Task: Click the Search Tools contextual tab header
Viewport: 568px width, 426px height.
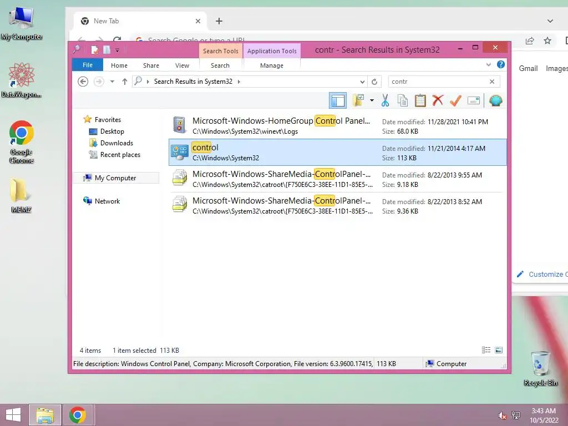Action: [x=221, y=51]
